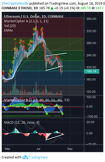Click the green up-arrow price change icon
This screenshot has width=105, height=162.
52,8
